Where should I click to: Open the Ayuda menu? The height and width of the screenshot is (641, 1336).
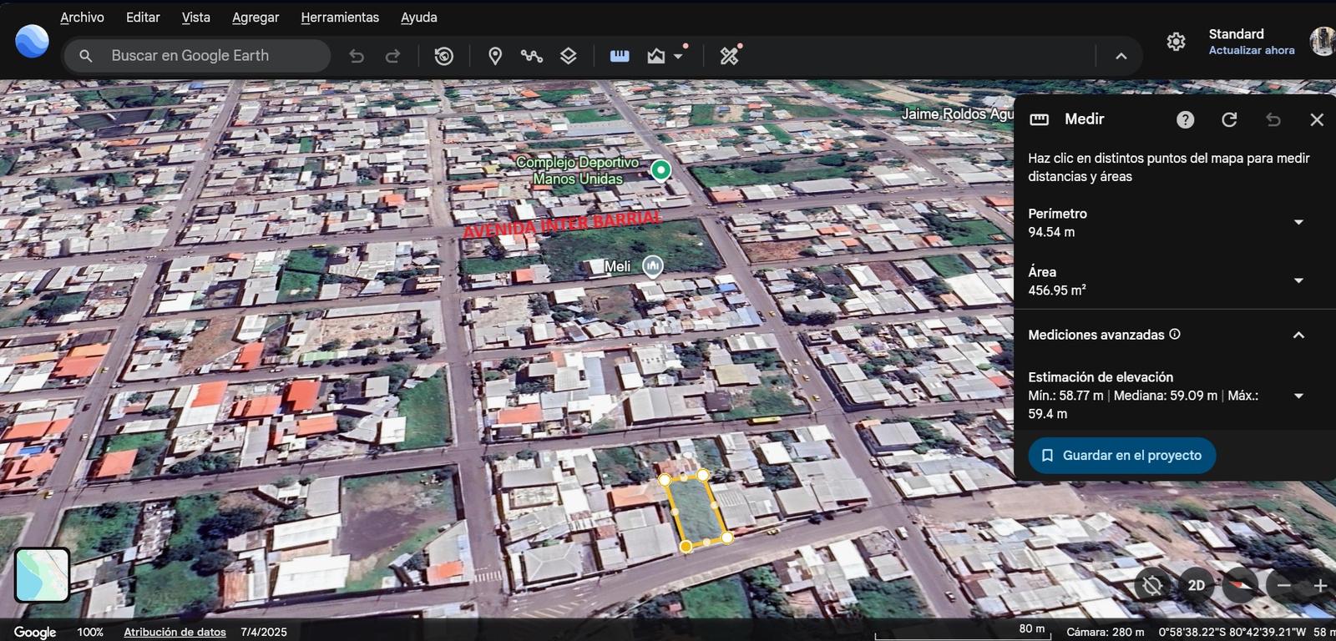coord(419,17)
